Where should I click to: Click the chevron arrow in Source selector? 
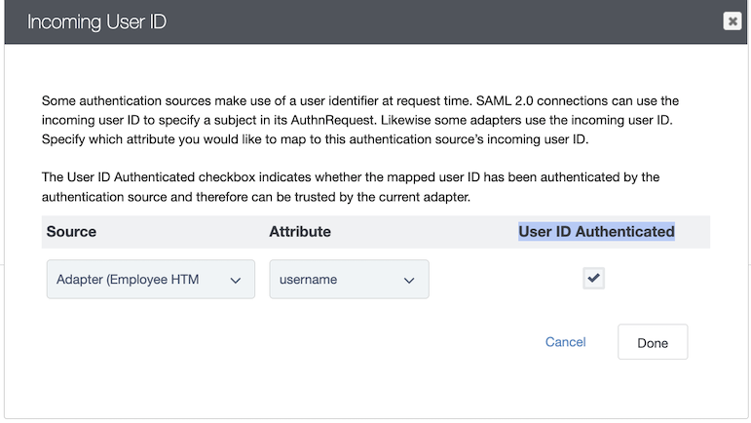pos(235,281)
